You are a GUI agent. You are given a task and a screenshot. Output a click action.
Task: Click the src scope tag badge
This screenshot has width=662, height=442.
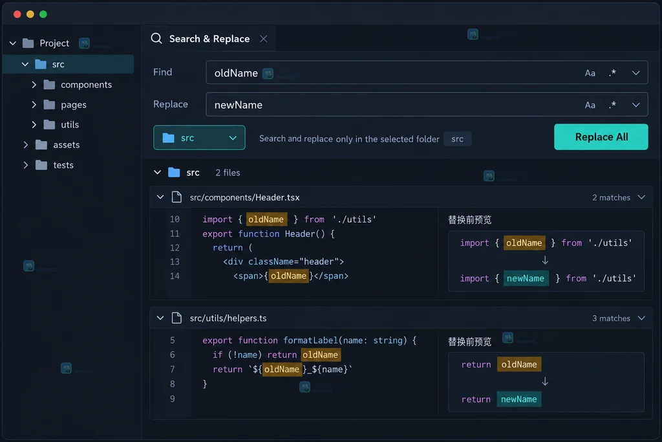[457, 139]
